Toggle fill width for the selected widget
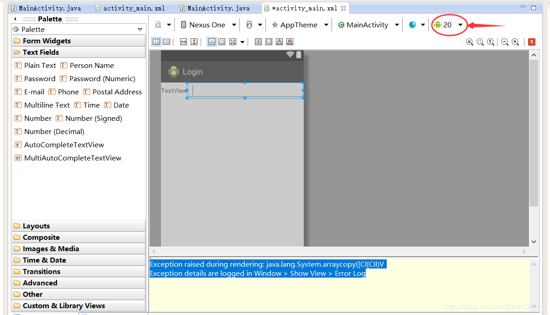 (x=183, y=41)
